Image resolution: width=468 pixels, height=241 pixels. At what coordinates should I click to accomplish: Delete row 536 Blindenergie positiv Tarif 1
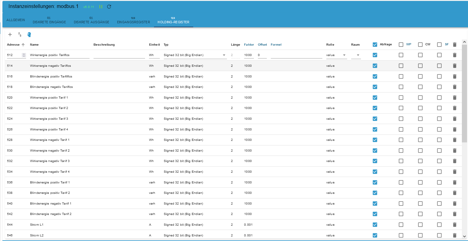455,183
